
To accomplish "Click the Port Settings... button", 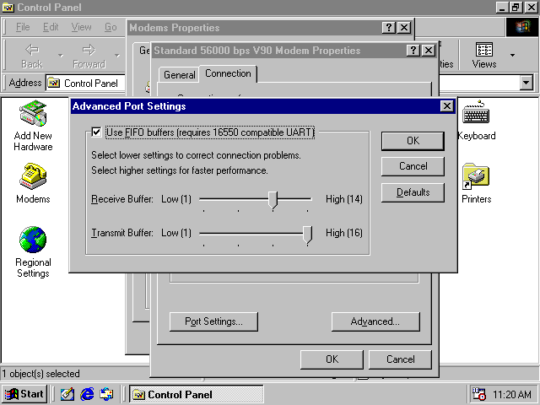I will pyautogui.click(x=213, y=321).
